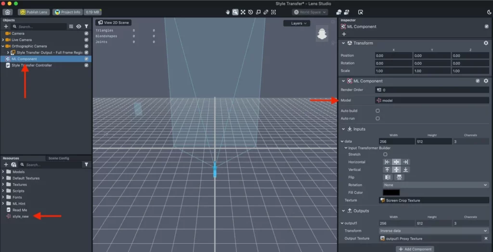Click the interactive preview cursor icon
The width and height of the screenshot is (493, 252).
click(361, 12)
